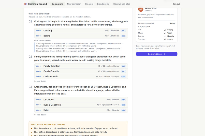
Task: Open How we use Qloo
Action: pyautogui.click(x=122, y=4)
